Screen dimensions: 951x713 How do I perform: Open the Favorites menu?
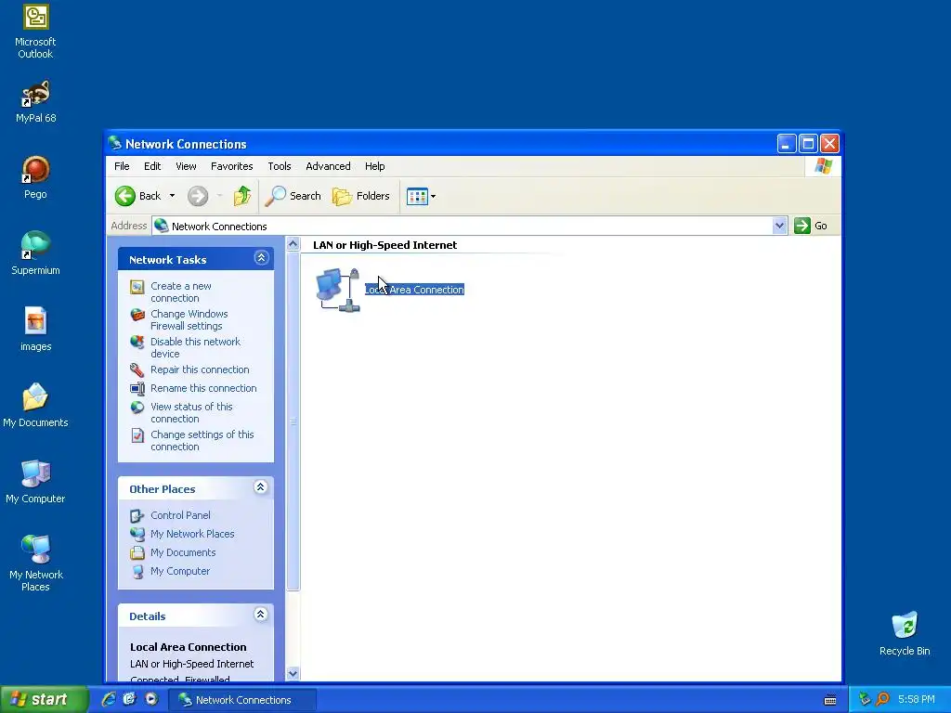[231, 166]
